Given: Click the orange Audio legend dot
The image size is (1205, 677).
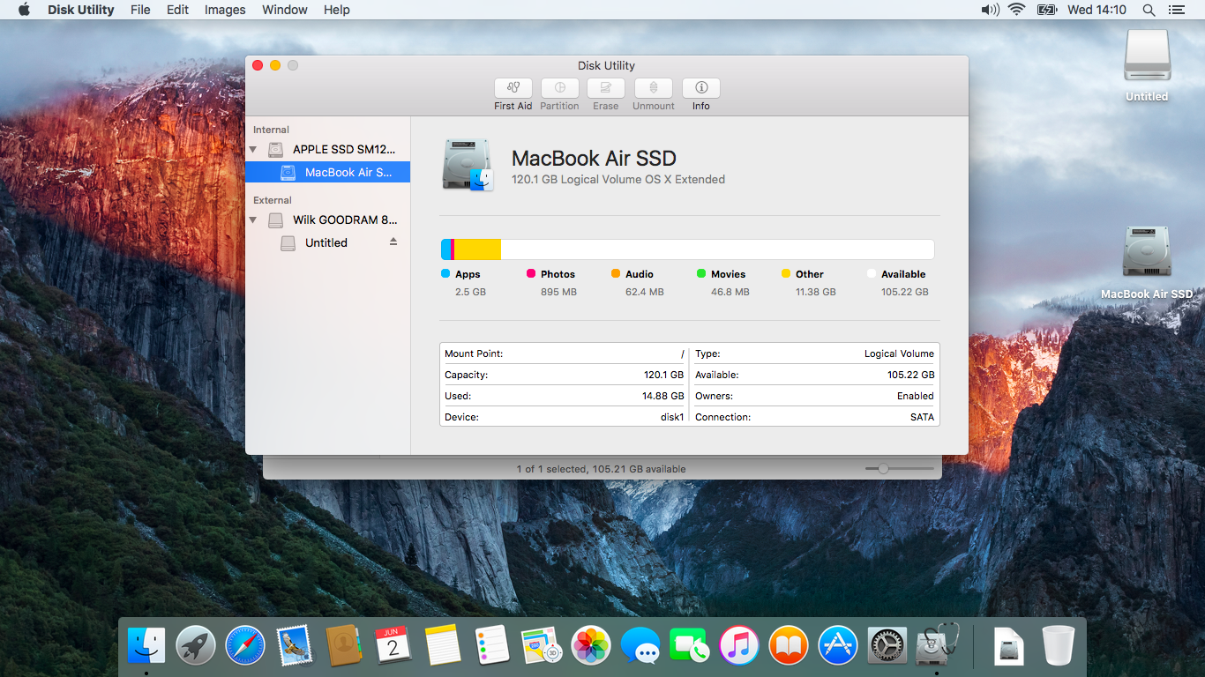Looking at the screenshot, I should (616, 274).
